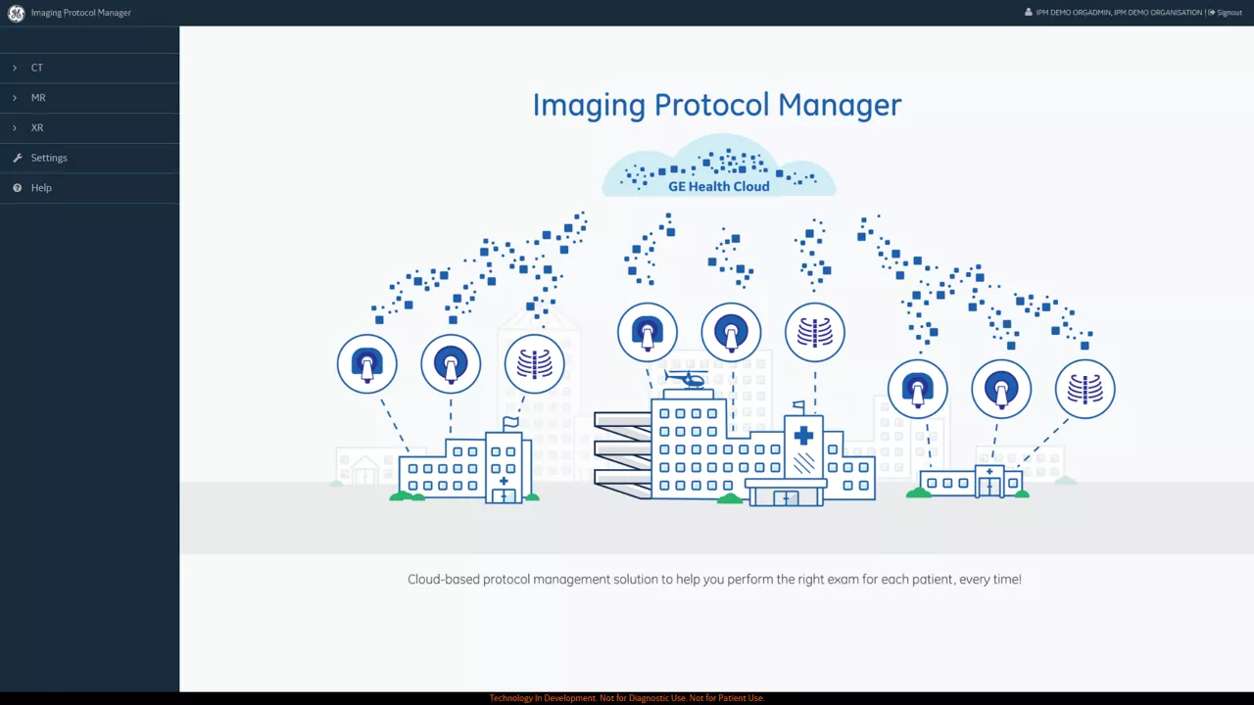Click the 'Cloud-based protocol management solution' tagline
This screenshot has width=1254, height=705.
[714, 580]
